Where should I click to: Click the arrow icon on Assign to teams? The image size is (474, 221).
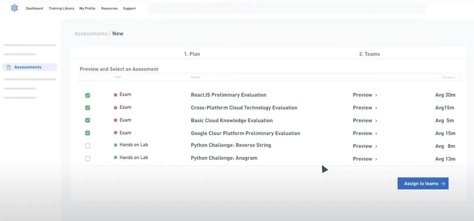click(x=443, y=184)
